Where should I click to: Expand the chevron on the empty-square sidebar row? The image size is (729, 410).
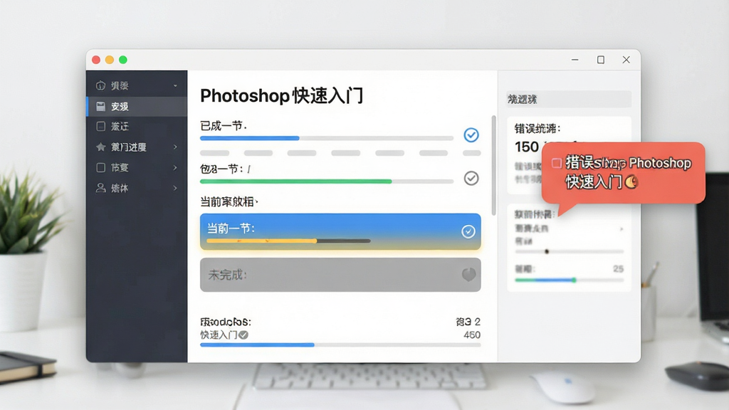pyautogui.click(x=175, y=167)
